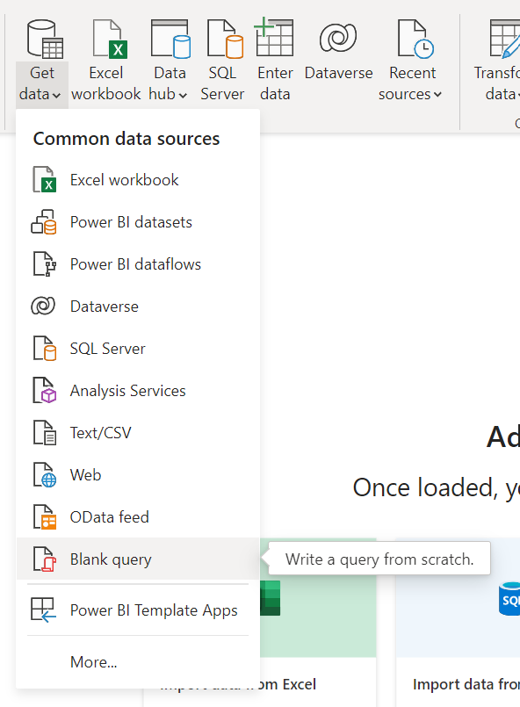Click the Transform data ribbon icon
Screen dimensions: 520x707
pyautogui.click(x=505, y=40)
